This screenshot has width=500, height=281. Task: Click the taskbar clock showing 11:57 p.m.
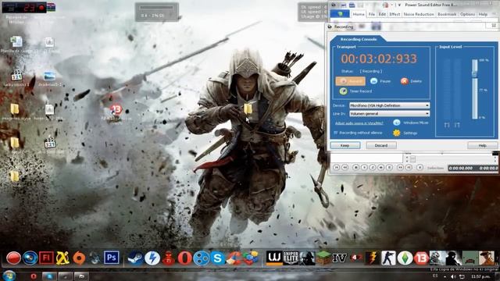point(480,276)
